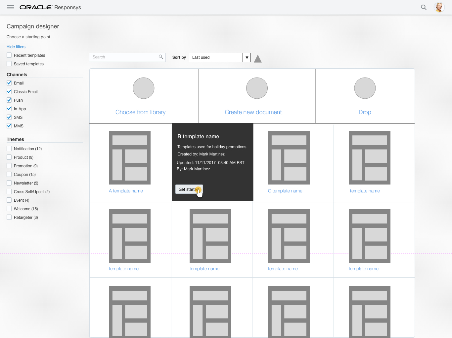Uncheck the SMS channel
The width and height of the screenshot is (452, 338).
(9, 117)
